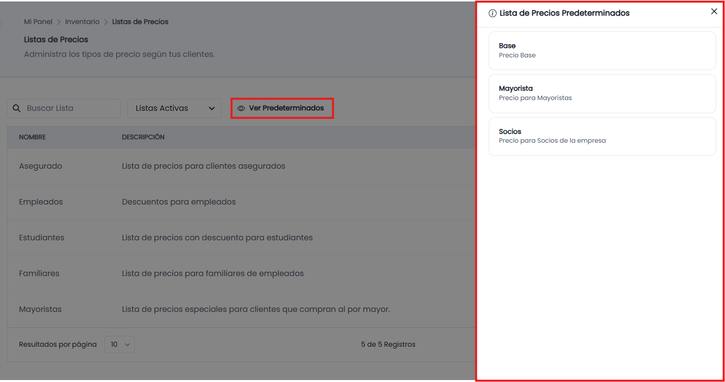The width and height of the screenshot is (725, 382).
Task: Click Listas de Precios breadcrumb
Action: 140,22
